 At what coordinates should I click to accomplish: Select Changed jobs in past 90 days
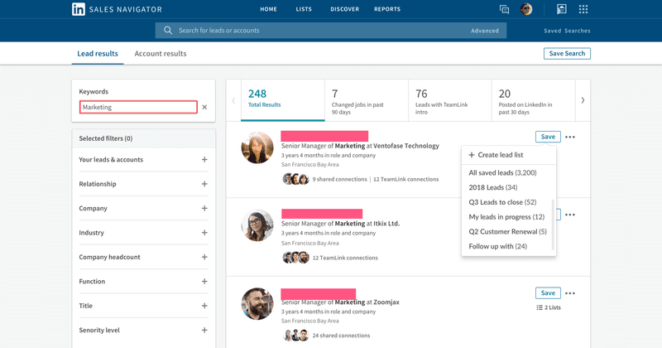pyautogui.click(x=367, y=100)
